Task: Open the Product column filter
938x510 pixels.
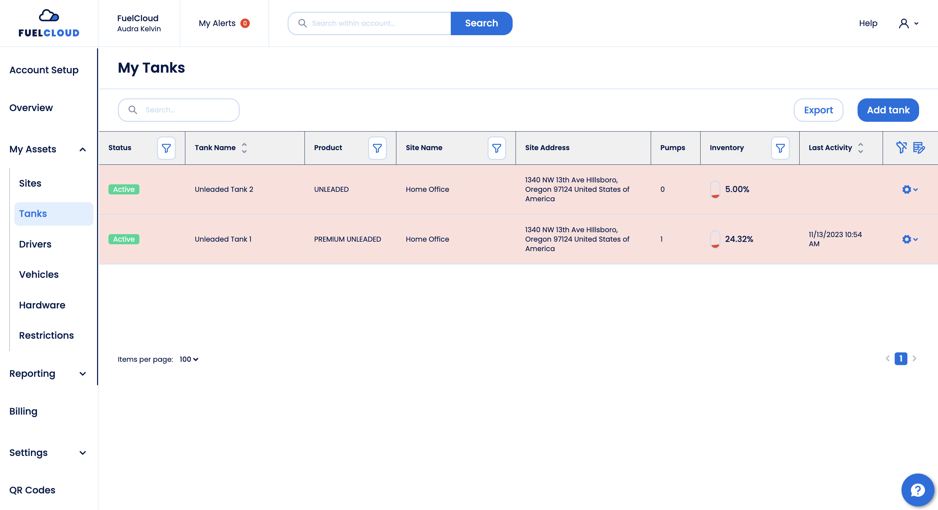Action: point(377,148)
